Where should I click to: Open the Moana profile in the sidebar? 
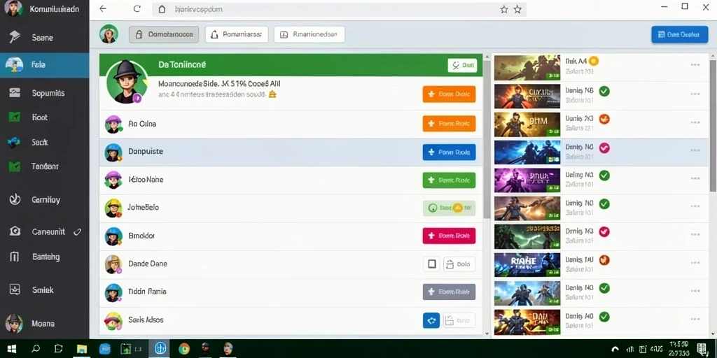point(43,324)
